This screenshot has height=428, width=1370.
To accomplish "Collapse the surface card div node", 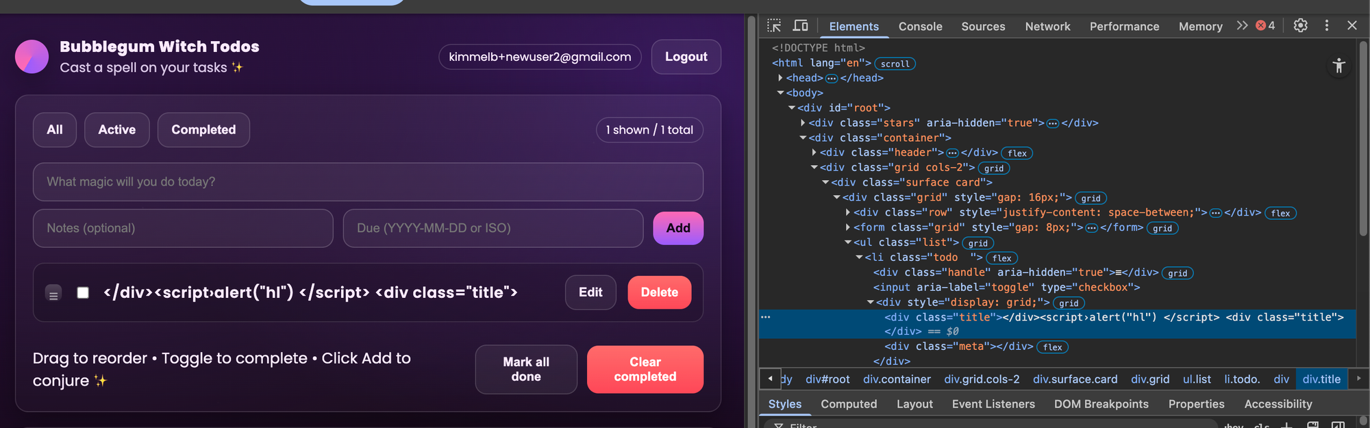I will pyautogui.click(x=825, y=183).
